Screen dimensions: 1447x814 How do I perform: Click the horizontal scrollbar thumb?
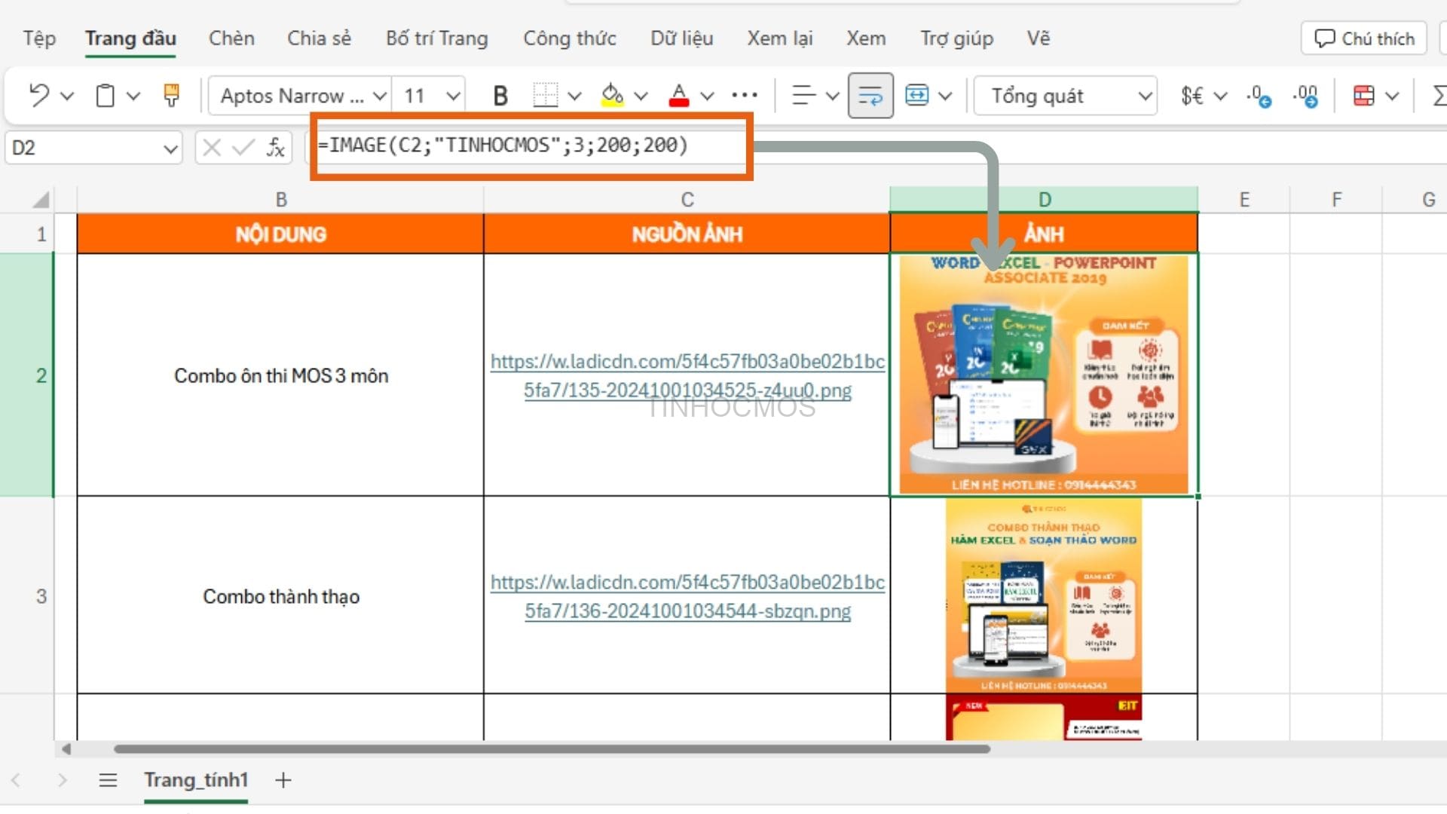552,749
